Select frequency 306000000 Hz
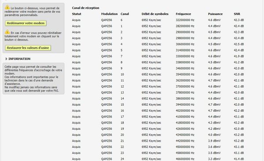This screenshot has width=264, height=161. tap(185, 44)
